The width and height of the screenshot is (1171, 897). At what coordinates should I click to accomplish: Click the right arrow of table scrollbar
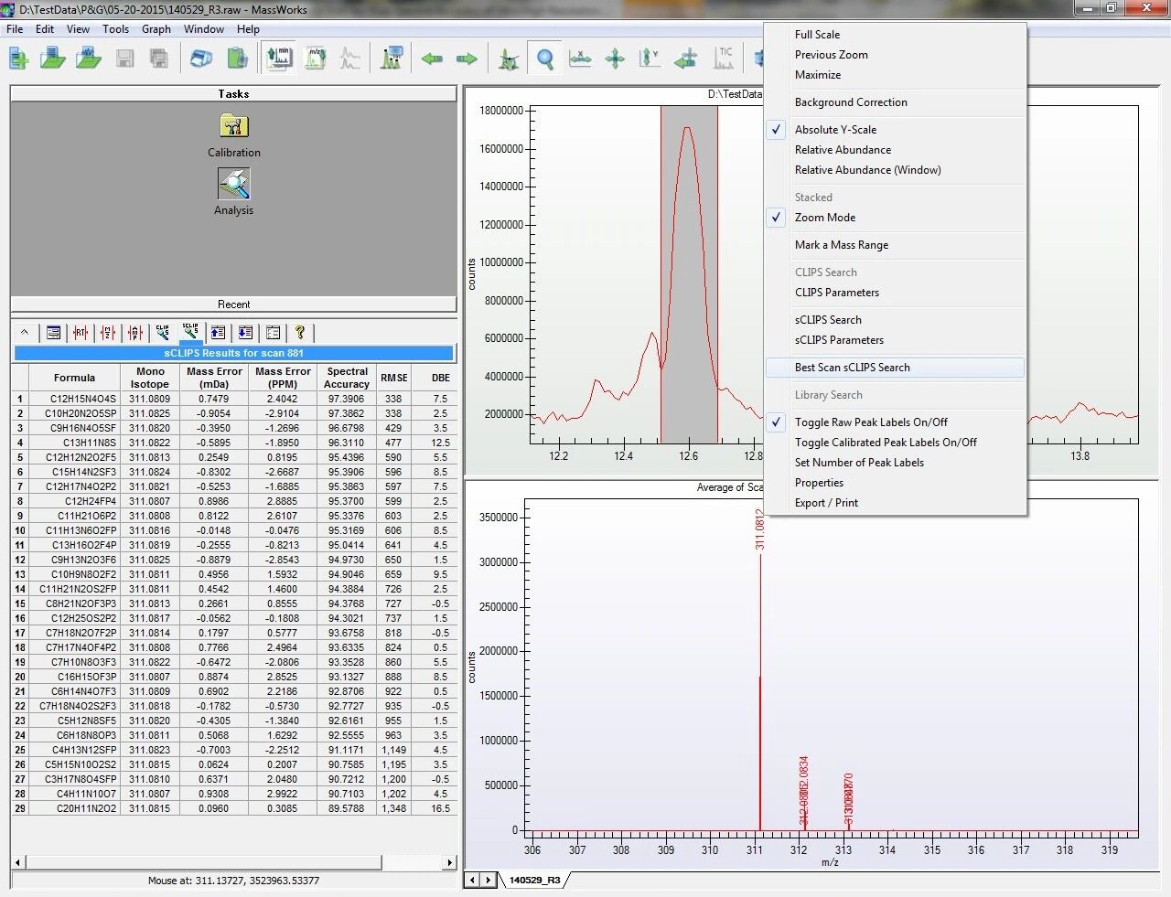[x=449, y=862]
